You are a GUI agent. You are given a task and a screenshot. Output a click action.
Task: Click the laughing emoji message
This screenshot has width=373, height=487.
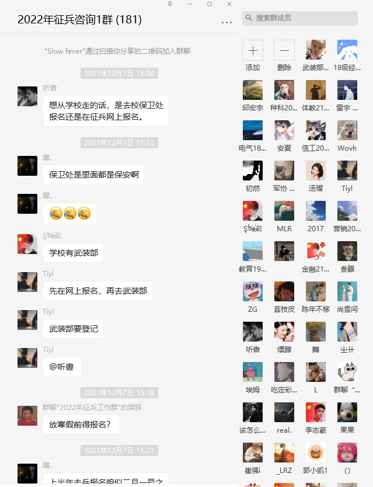click(70, 214)
